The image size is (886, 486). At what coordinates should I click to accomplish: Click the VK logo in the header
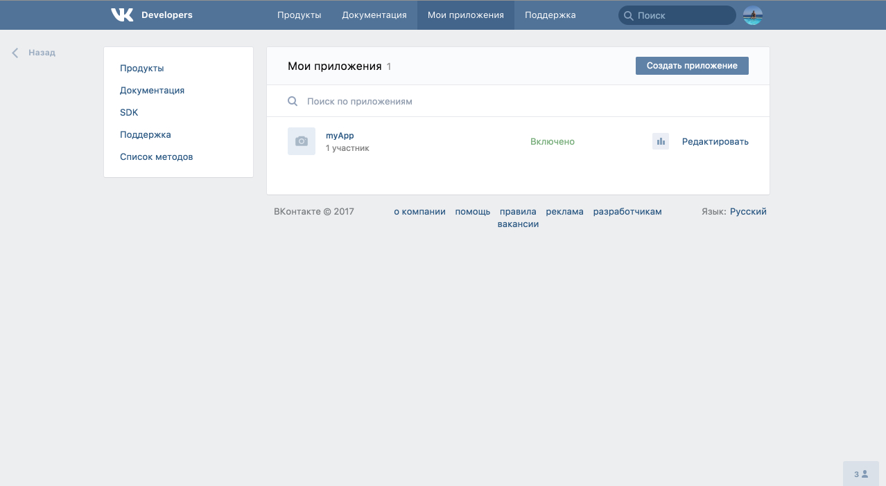[x=122, y=14]
